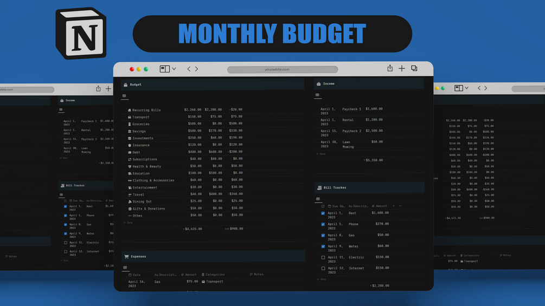The height and width of the screenshot is (306, 545).
Task: Click the Amount column header in Bill Tracker
Action: coord(379,206)
